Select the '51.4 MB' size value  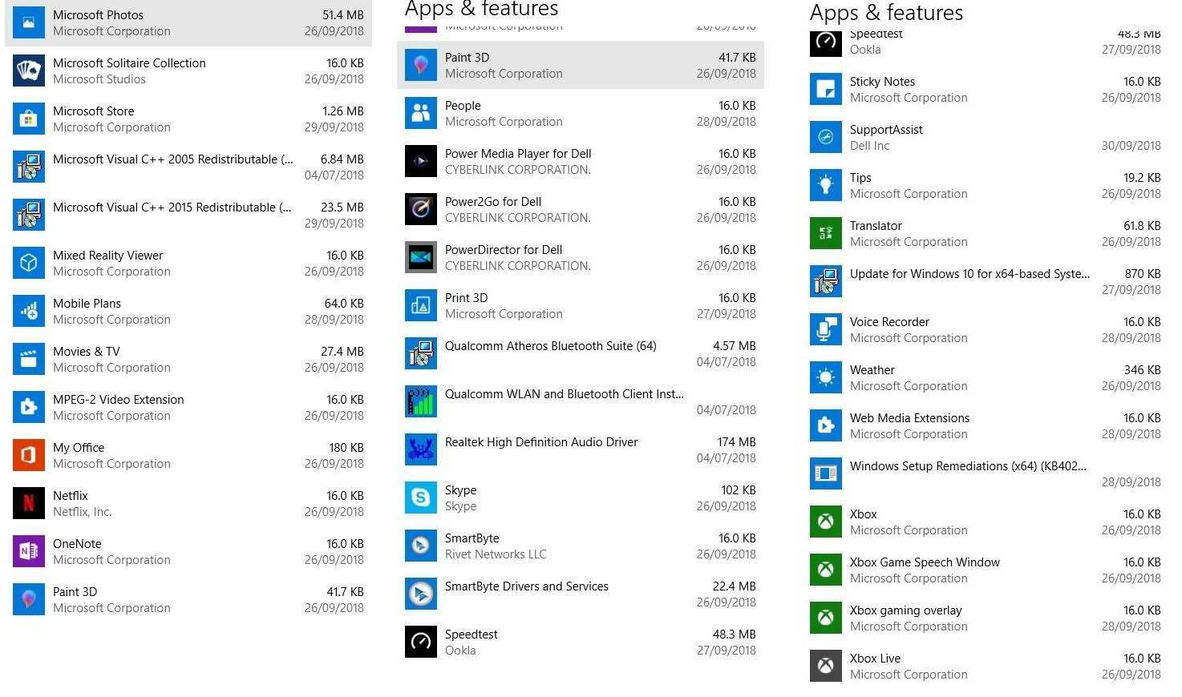[343, 14]
